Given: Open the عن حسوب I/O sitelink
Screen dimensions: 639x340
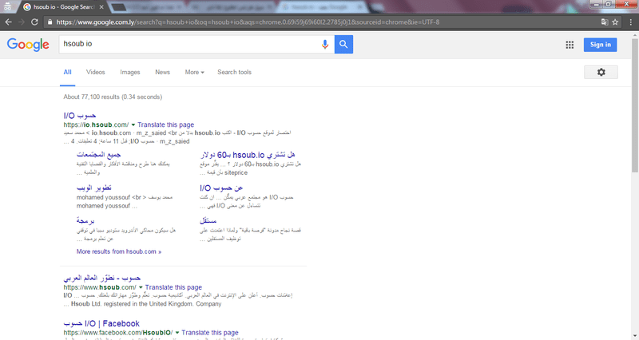Looking at the screenshot, I should [x=221, y=188].
